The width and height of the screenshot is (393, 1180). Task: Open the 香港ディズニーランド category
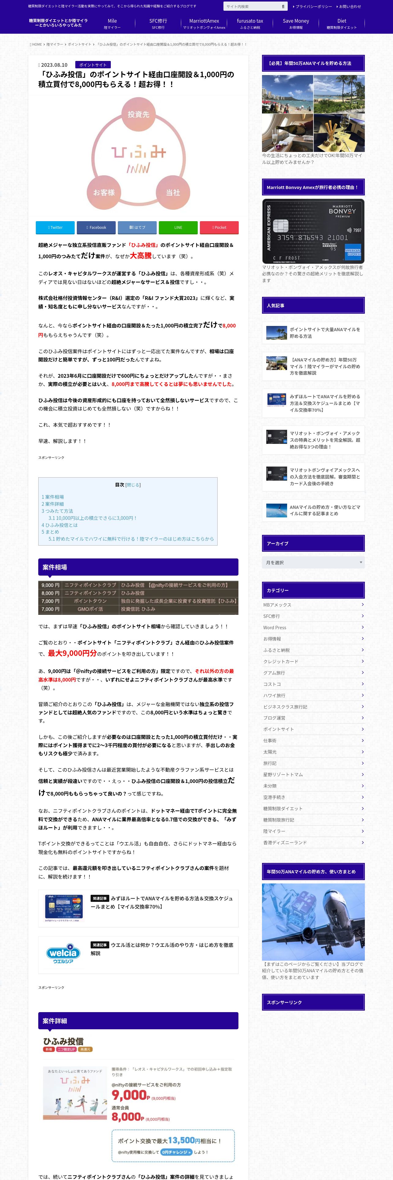click(313, 842)
